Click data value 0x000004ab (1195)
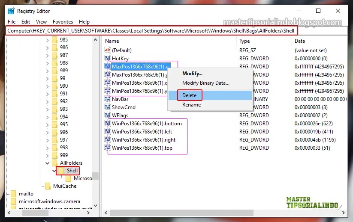The image size is (353, 222). tap(315, 139)
